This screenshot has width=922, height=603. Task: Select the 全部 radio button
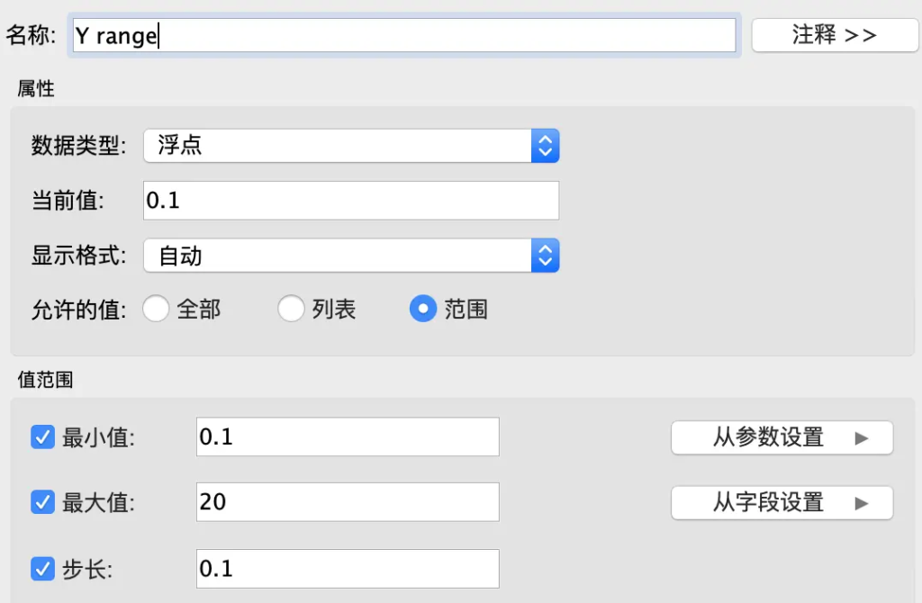(x=156, y=310)
